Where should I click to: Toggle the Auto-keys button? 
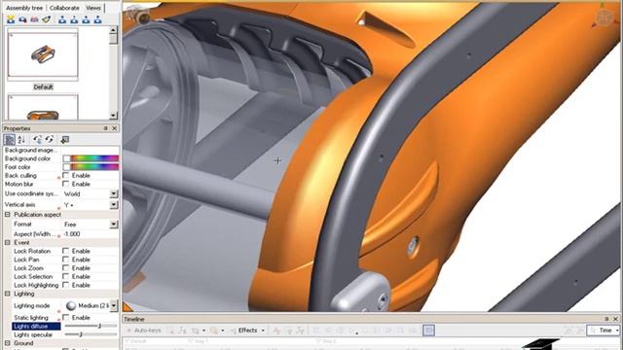pos(144,331)
